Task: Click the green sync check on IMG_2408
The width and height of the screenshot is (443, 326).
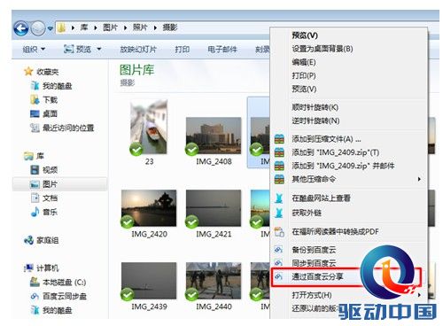Action: click(x=191, y=149)
